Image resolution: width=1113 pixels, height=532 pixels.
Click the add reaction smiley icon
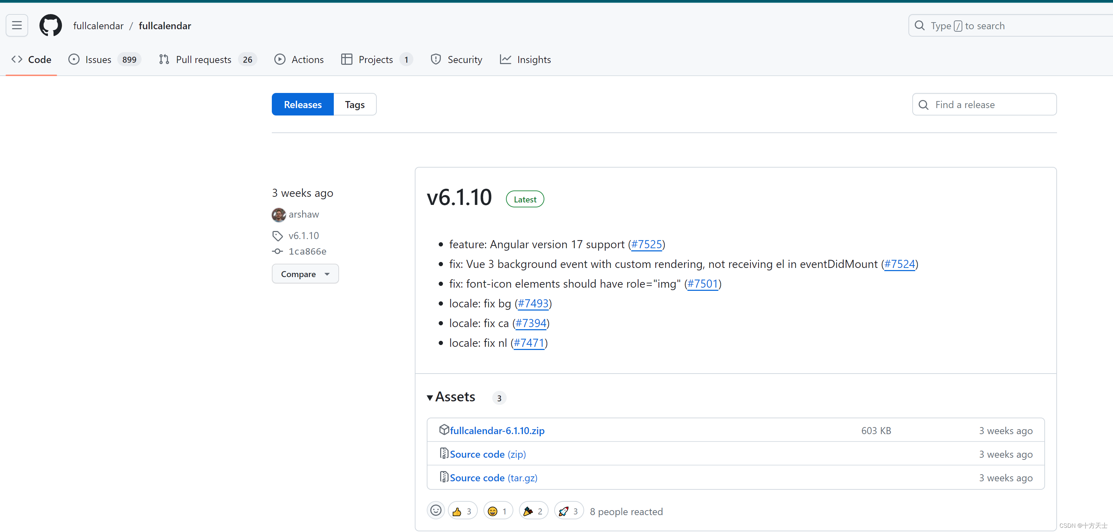[436, 511]
